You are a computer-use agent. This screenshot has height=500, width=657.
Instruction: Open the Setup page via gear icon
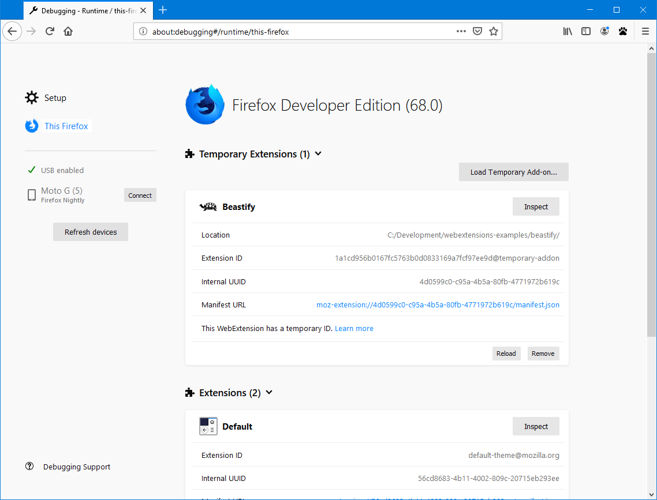(x=32, y=97)
